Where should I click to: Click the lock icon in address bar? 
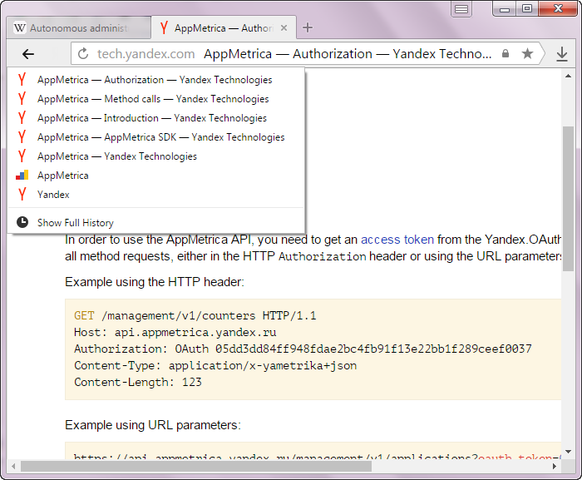point(506,53)
